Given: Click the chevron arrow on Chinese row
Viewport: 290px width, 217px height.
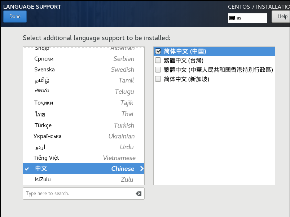Looking at the screenshot, I should pyautogui.click(x=142, y=169).
